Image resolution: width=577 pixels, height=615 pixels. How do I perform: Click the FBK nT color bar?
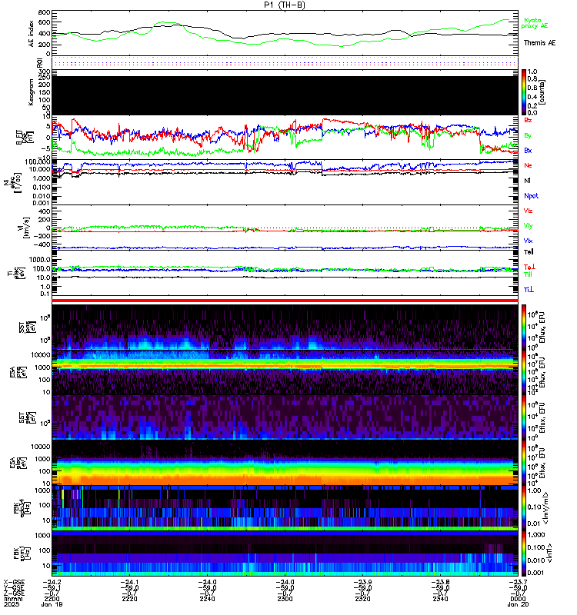(x=524, y=553)
